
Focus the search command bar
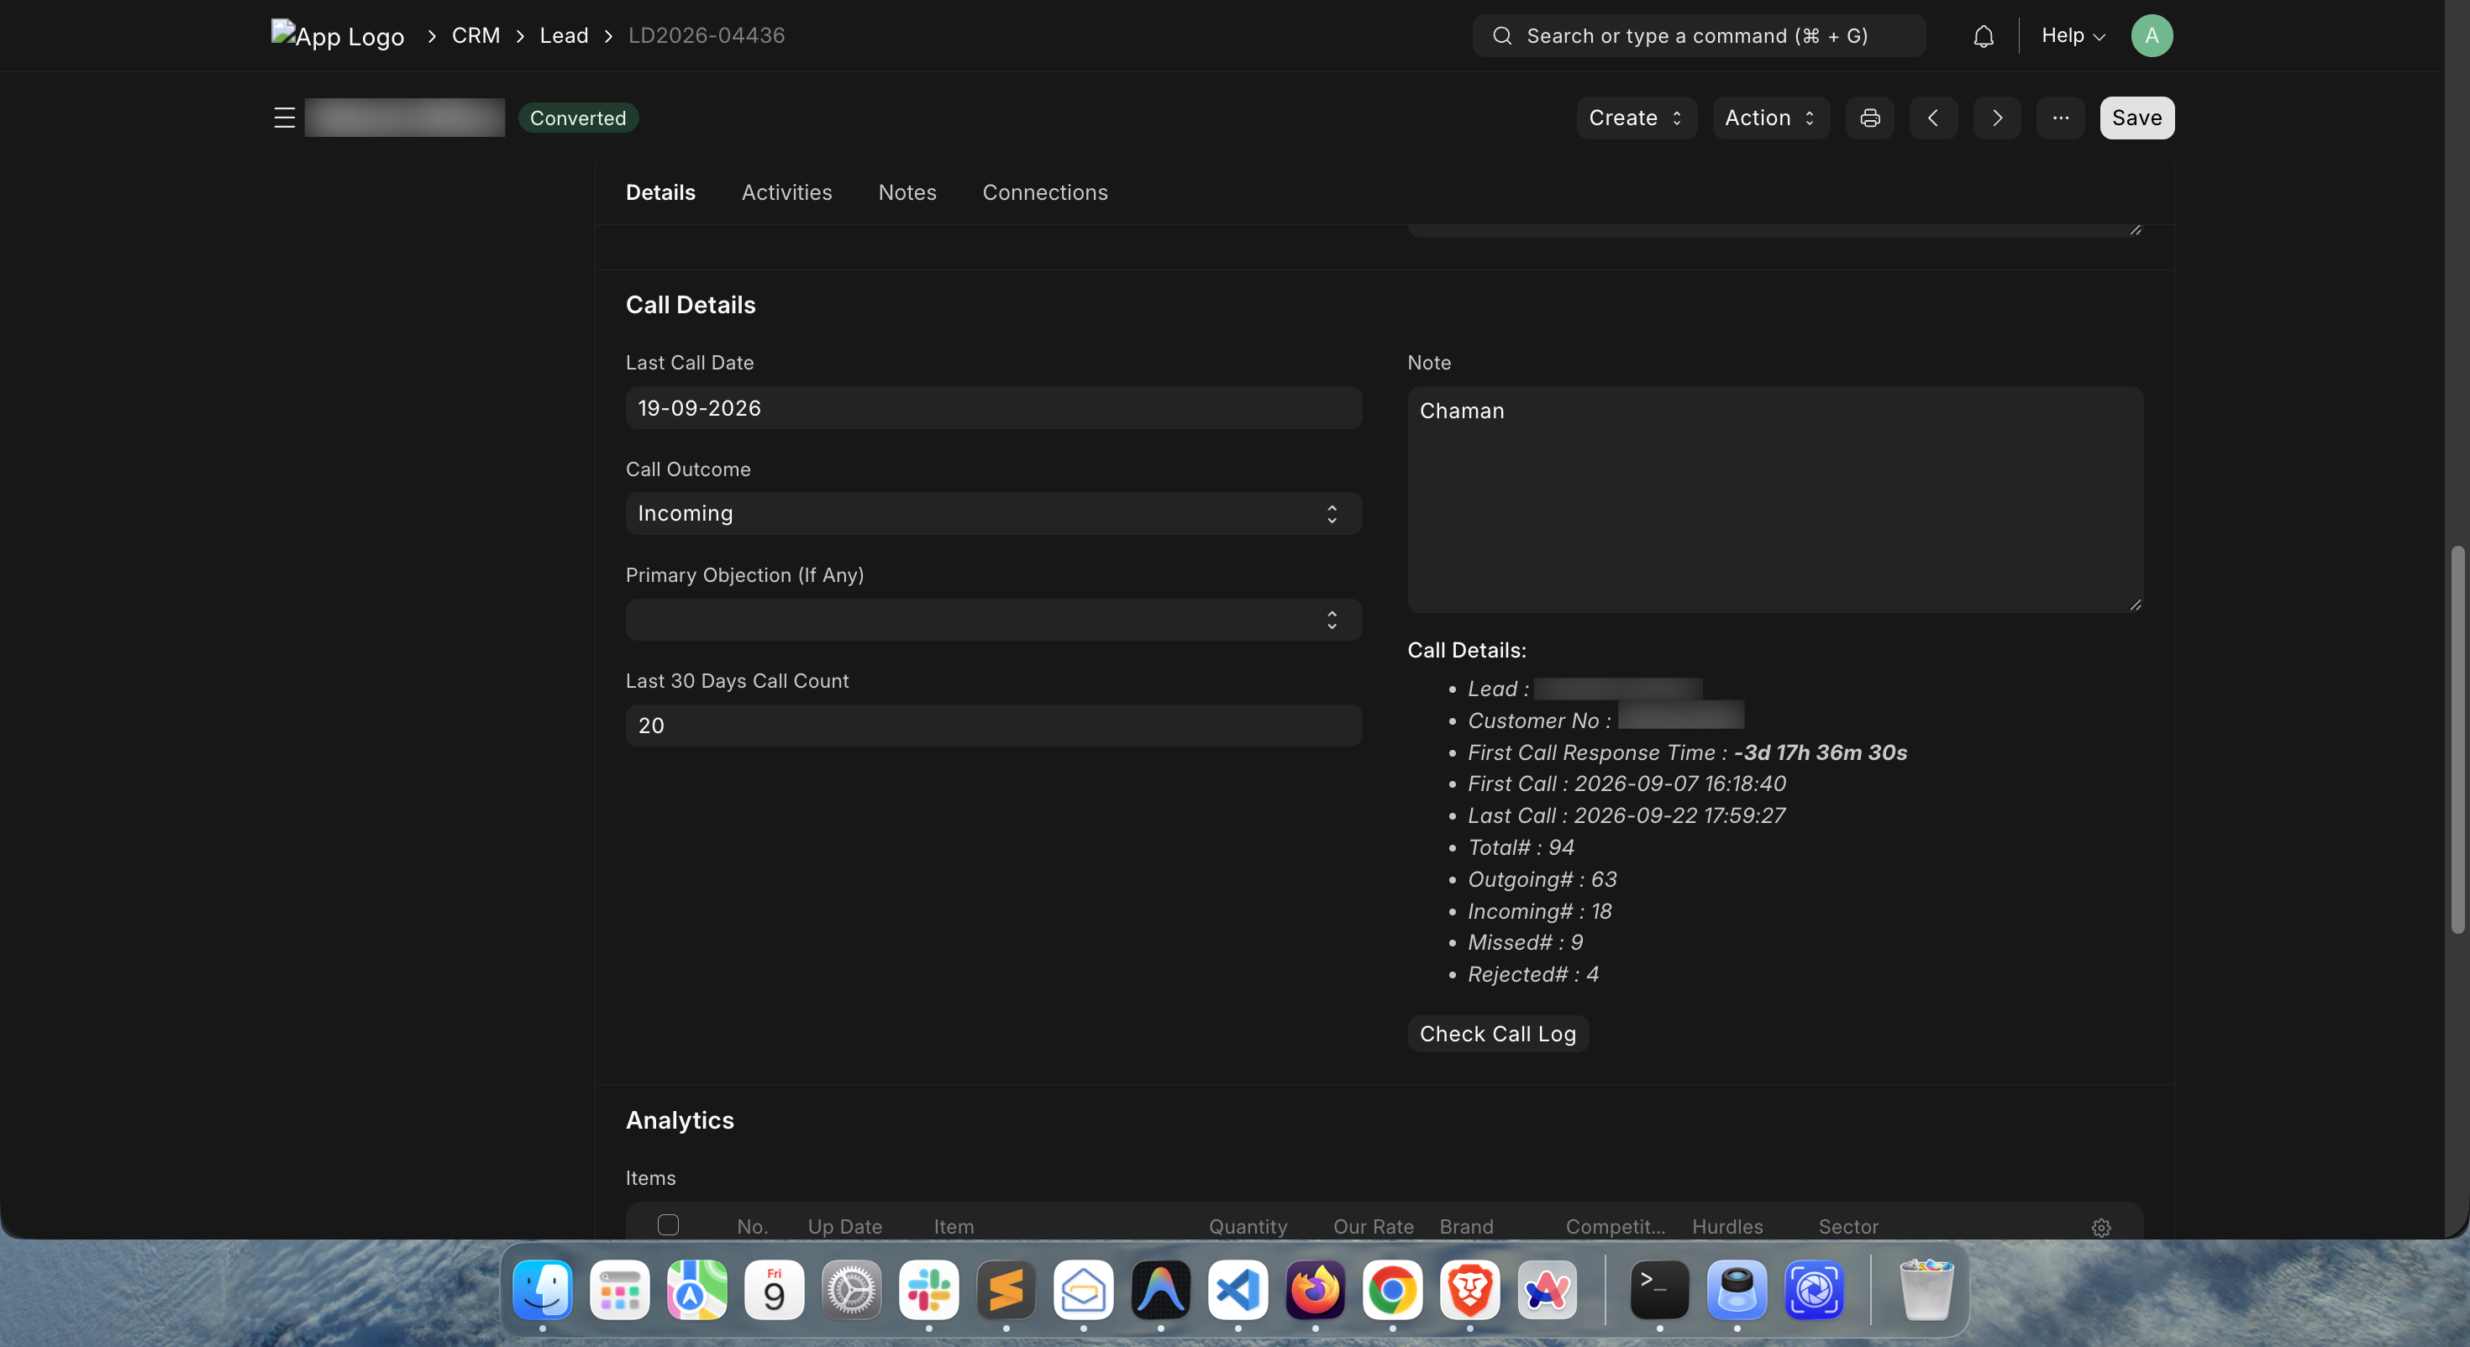click(x=1698, y=36)
